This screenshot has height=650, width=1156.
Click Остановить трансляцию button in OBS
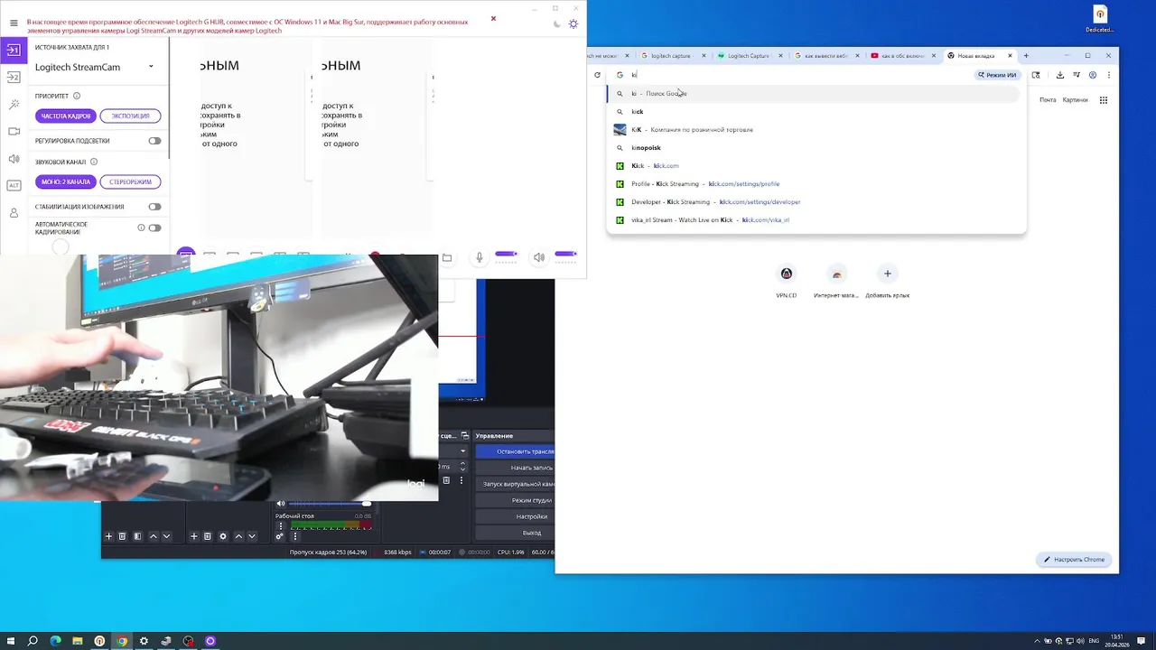(515, 451)
